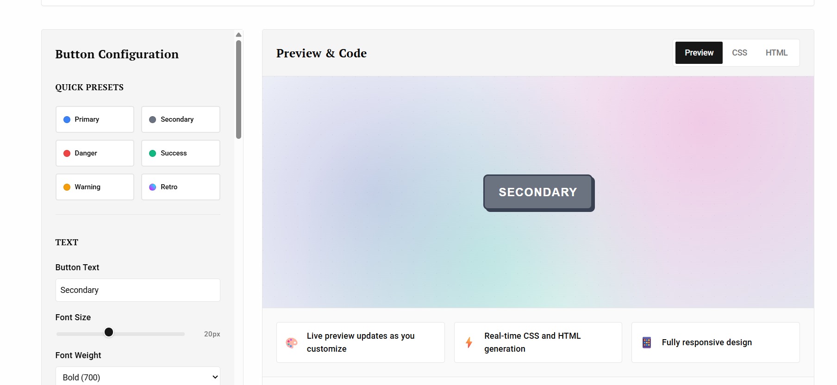Screen dimensions: 837x385
Task: Click the Button Text input field
Action: click(x=138, y=290)
